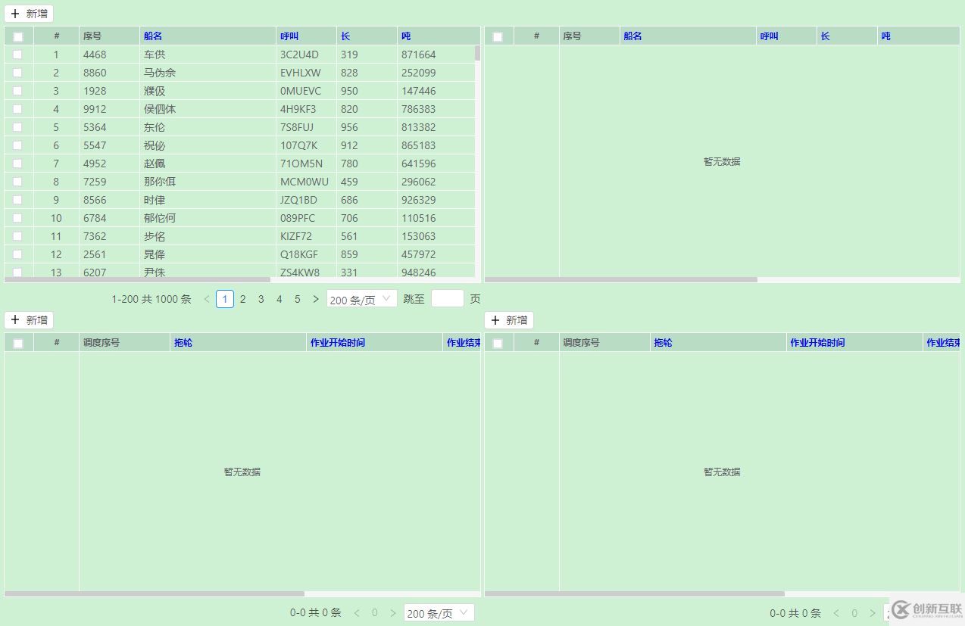This screenshot has height=626, width=965.
Task: Click horizontal scrollbar of the lower-left table
Action: [155, 594]
